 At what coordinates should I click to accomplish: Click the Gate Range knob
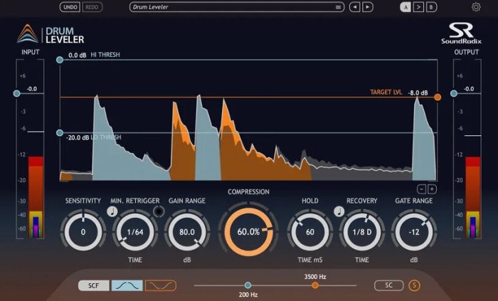[x=414, y=232]
